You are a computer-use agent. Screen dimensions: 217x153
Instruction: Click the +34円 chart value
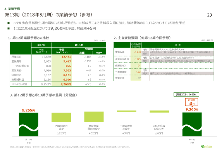coord(126,133)
